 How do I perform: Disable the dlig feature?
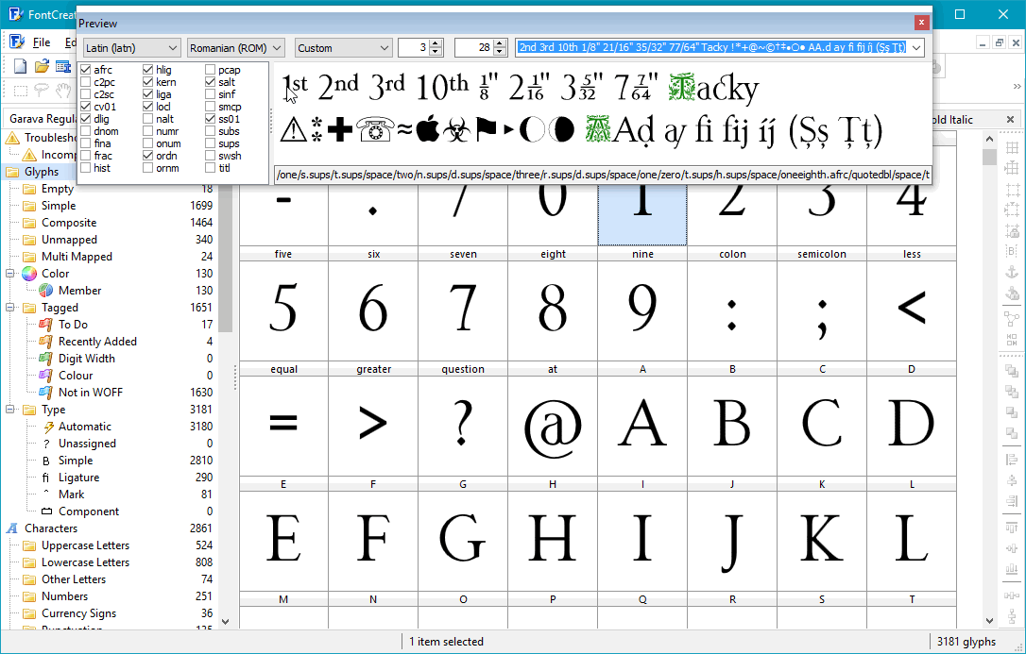pyautogui.click(x=86, y=119)
